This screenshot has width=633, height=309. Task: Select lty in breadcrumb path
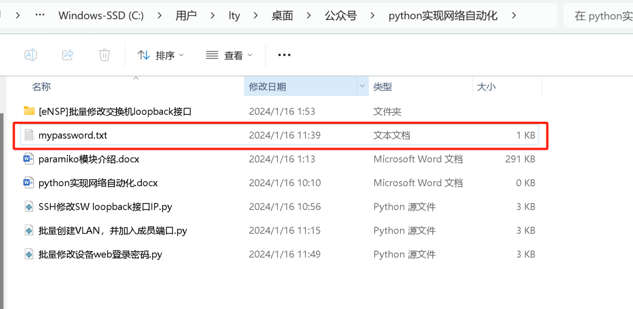click(x=234, y=16)
